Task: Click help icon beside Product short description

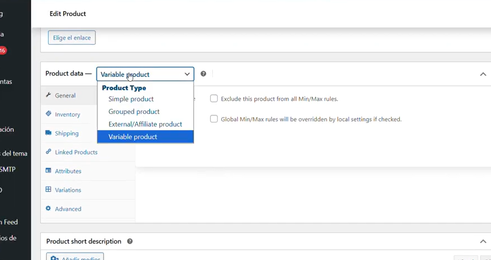Action: 130,241
